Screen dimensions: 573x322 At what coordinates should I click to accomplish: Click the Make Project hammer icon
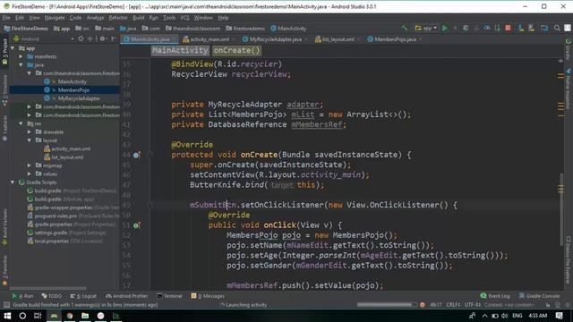(404, 28)
